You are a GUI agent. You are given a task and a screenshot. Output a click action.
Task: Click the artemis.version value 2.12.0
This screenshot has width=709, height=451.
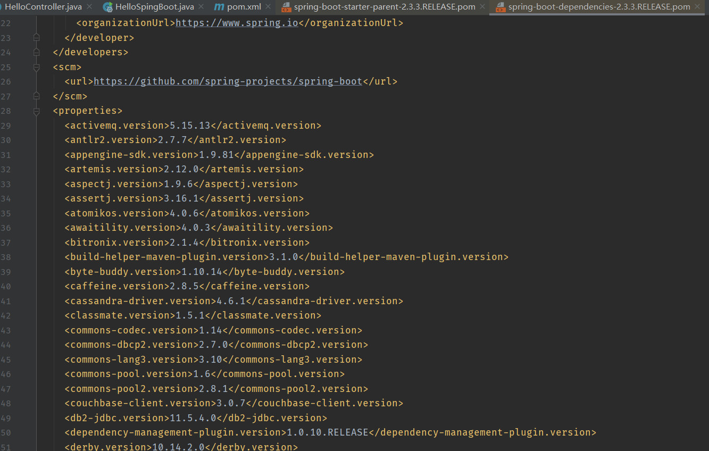181,169
